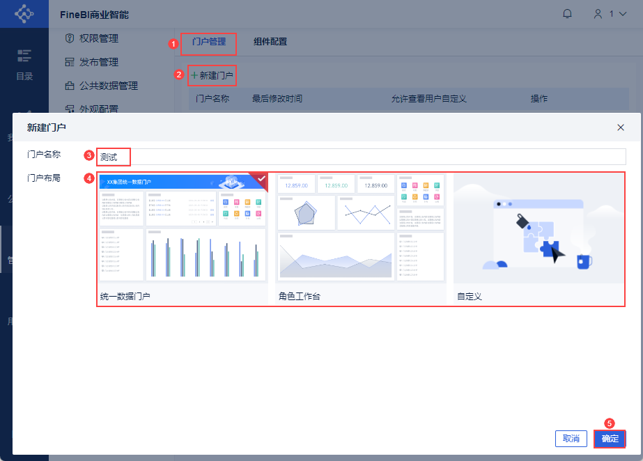Select the 自定义 layout thumbnail
Viewport: 643px width, 461px height.
(x=539, y=228)
